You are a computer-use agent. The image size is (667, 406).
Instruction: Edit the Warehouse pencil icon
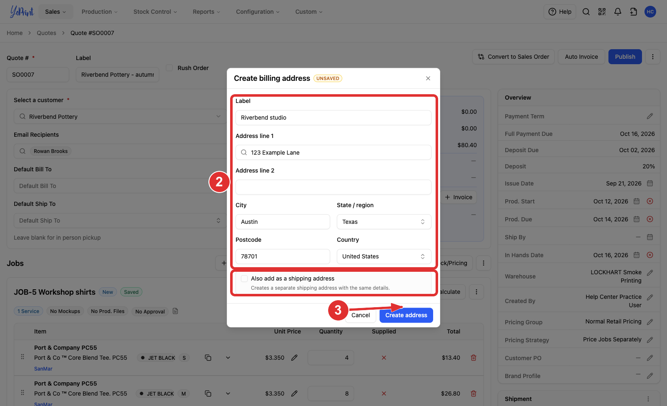click(650, 273)
